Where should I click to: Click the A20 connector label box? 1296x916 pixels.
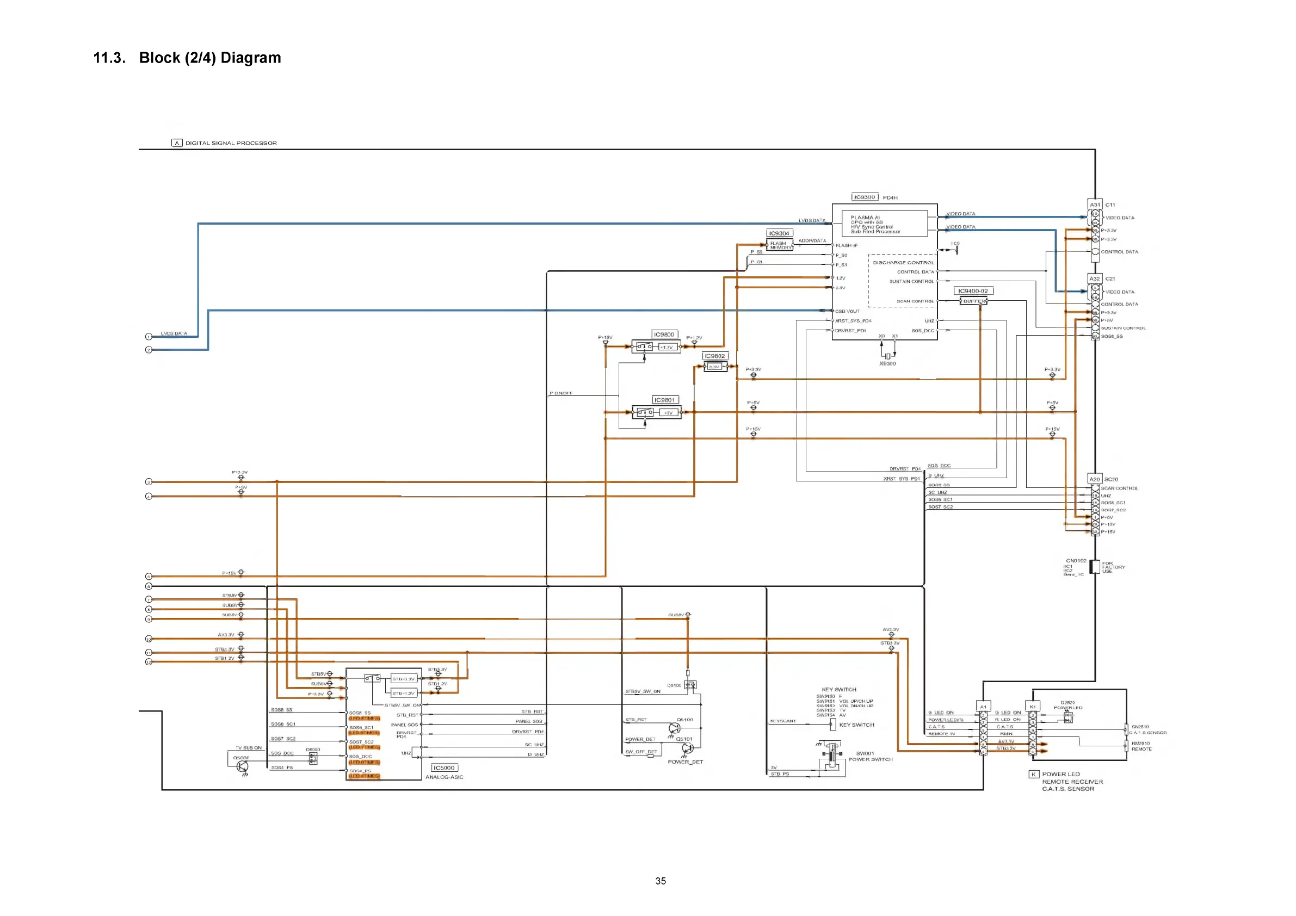[x=1095, y=479]
